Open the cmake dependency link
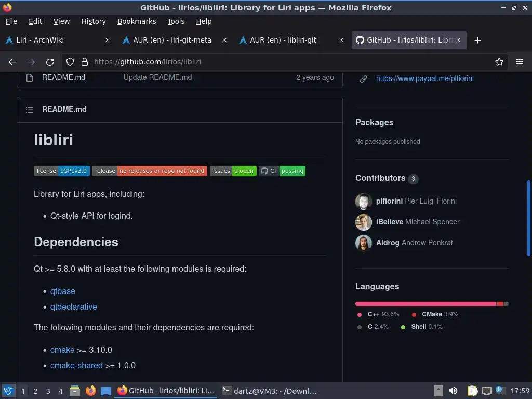The width and height of the screenshot is (532, 399). (62, 350)
